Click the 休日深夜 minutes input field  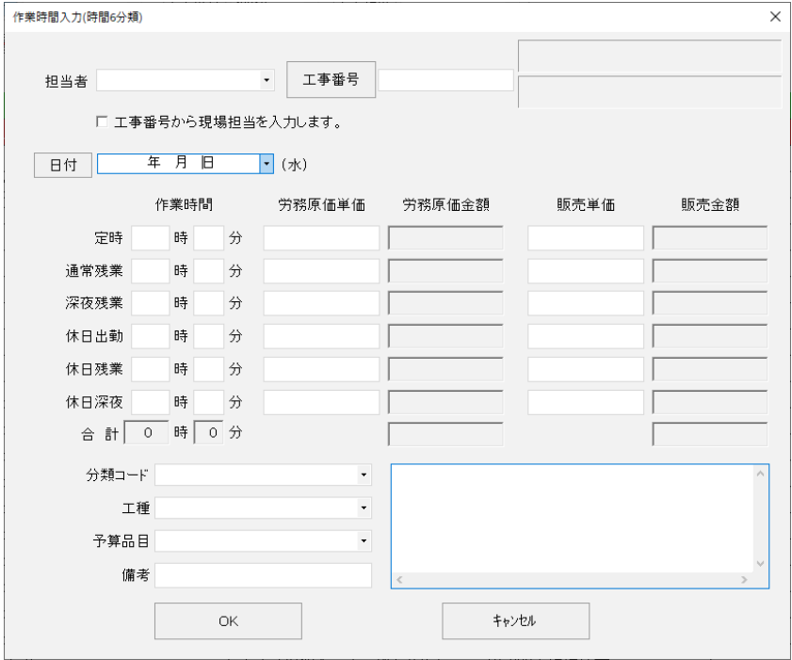click(209, 403)
